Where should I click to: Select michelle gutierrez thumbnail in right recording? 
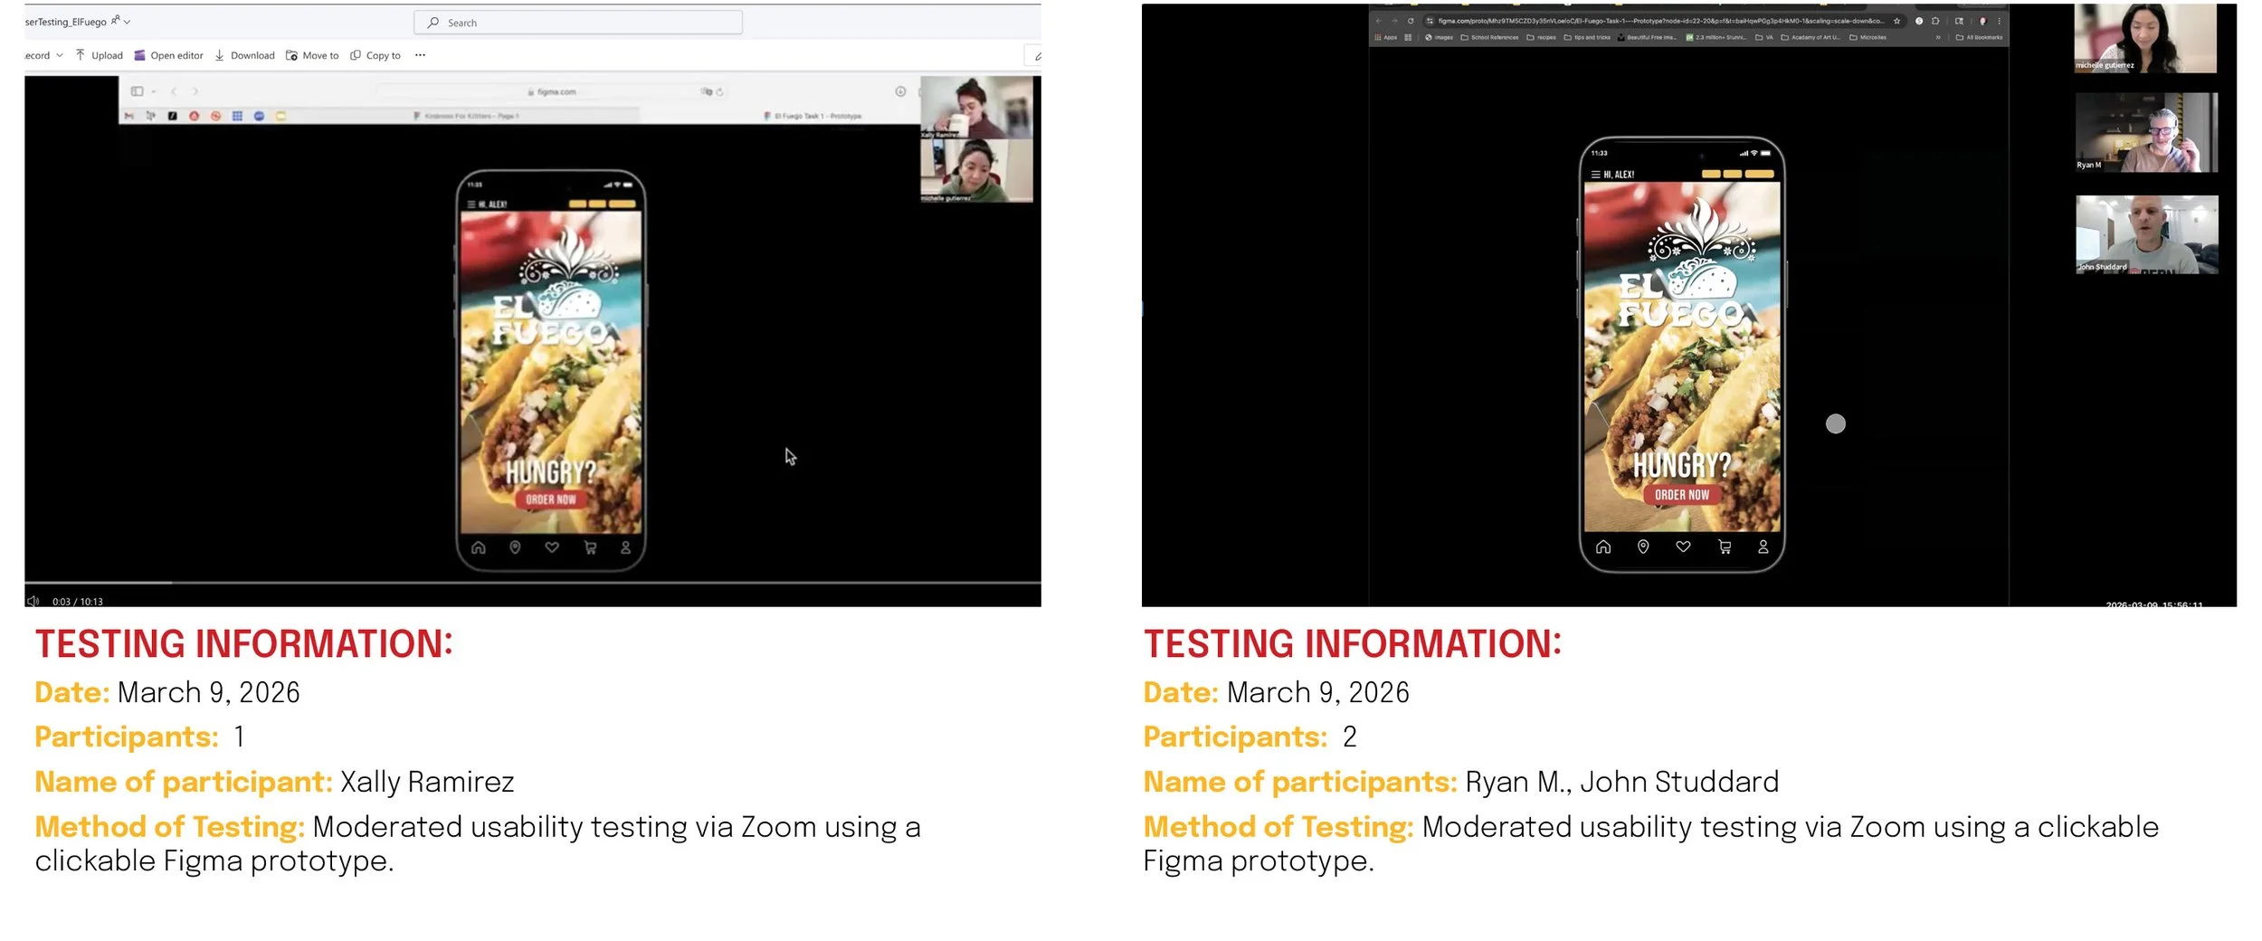[x=2145, y=38]
